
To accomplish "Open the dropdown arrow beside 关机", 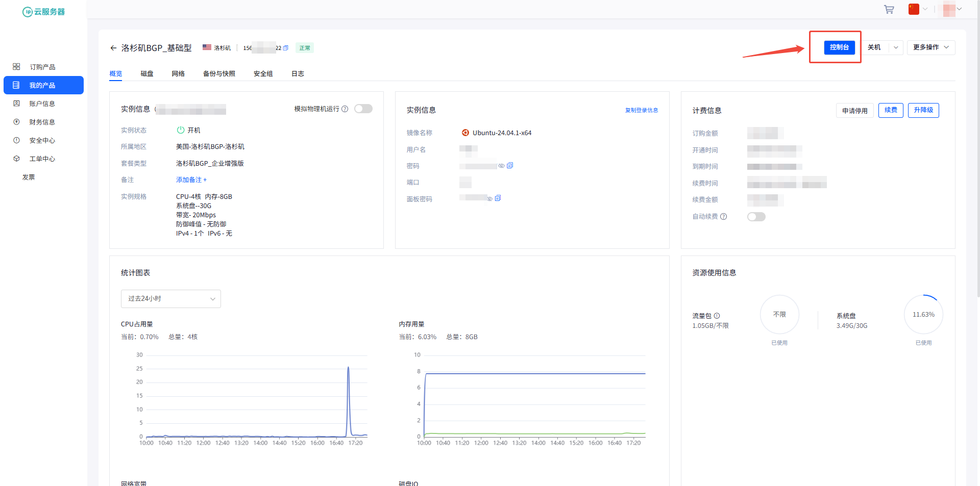I will tap(896, 47).
